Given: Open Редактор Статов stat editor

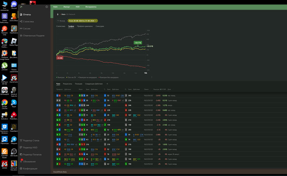Looking at the screenshot, I should [31, 140].
